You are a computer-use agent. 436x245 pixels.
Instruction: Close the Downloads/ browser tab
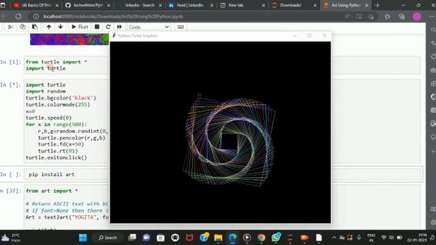click(x=315, y=5)
